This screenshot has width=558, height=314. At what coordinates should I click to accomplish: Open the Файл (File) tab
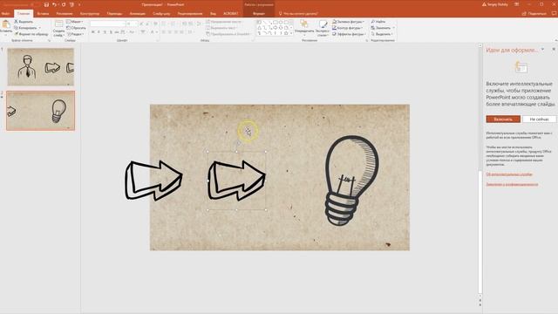[5, 14]
